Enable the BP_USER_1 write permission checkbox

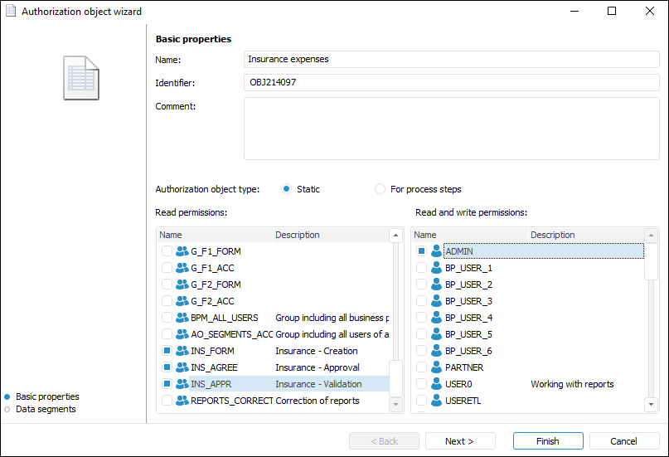point(421,268)
